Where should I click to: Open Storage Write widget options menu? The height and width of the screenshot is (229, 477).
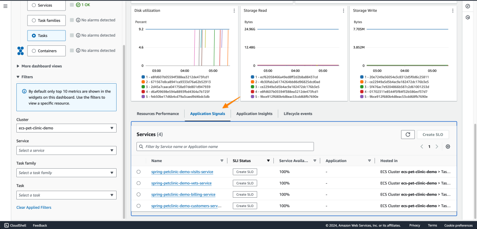(x=453, y=11)
